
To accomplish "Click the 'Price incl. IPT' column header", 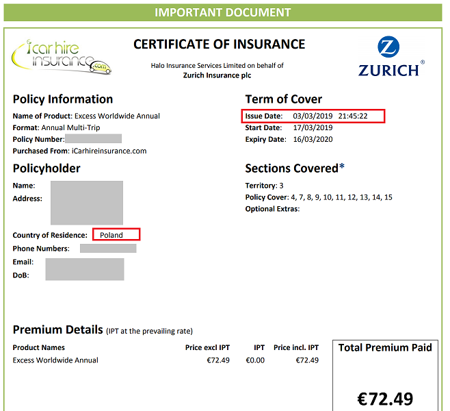I will (296, 348).
